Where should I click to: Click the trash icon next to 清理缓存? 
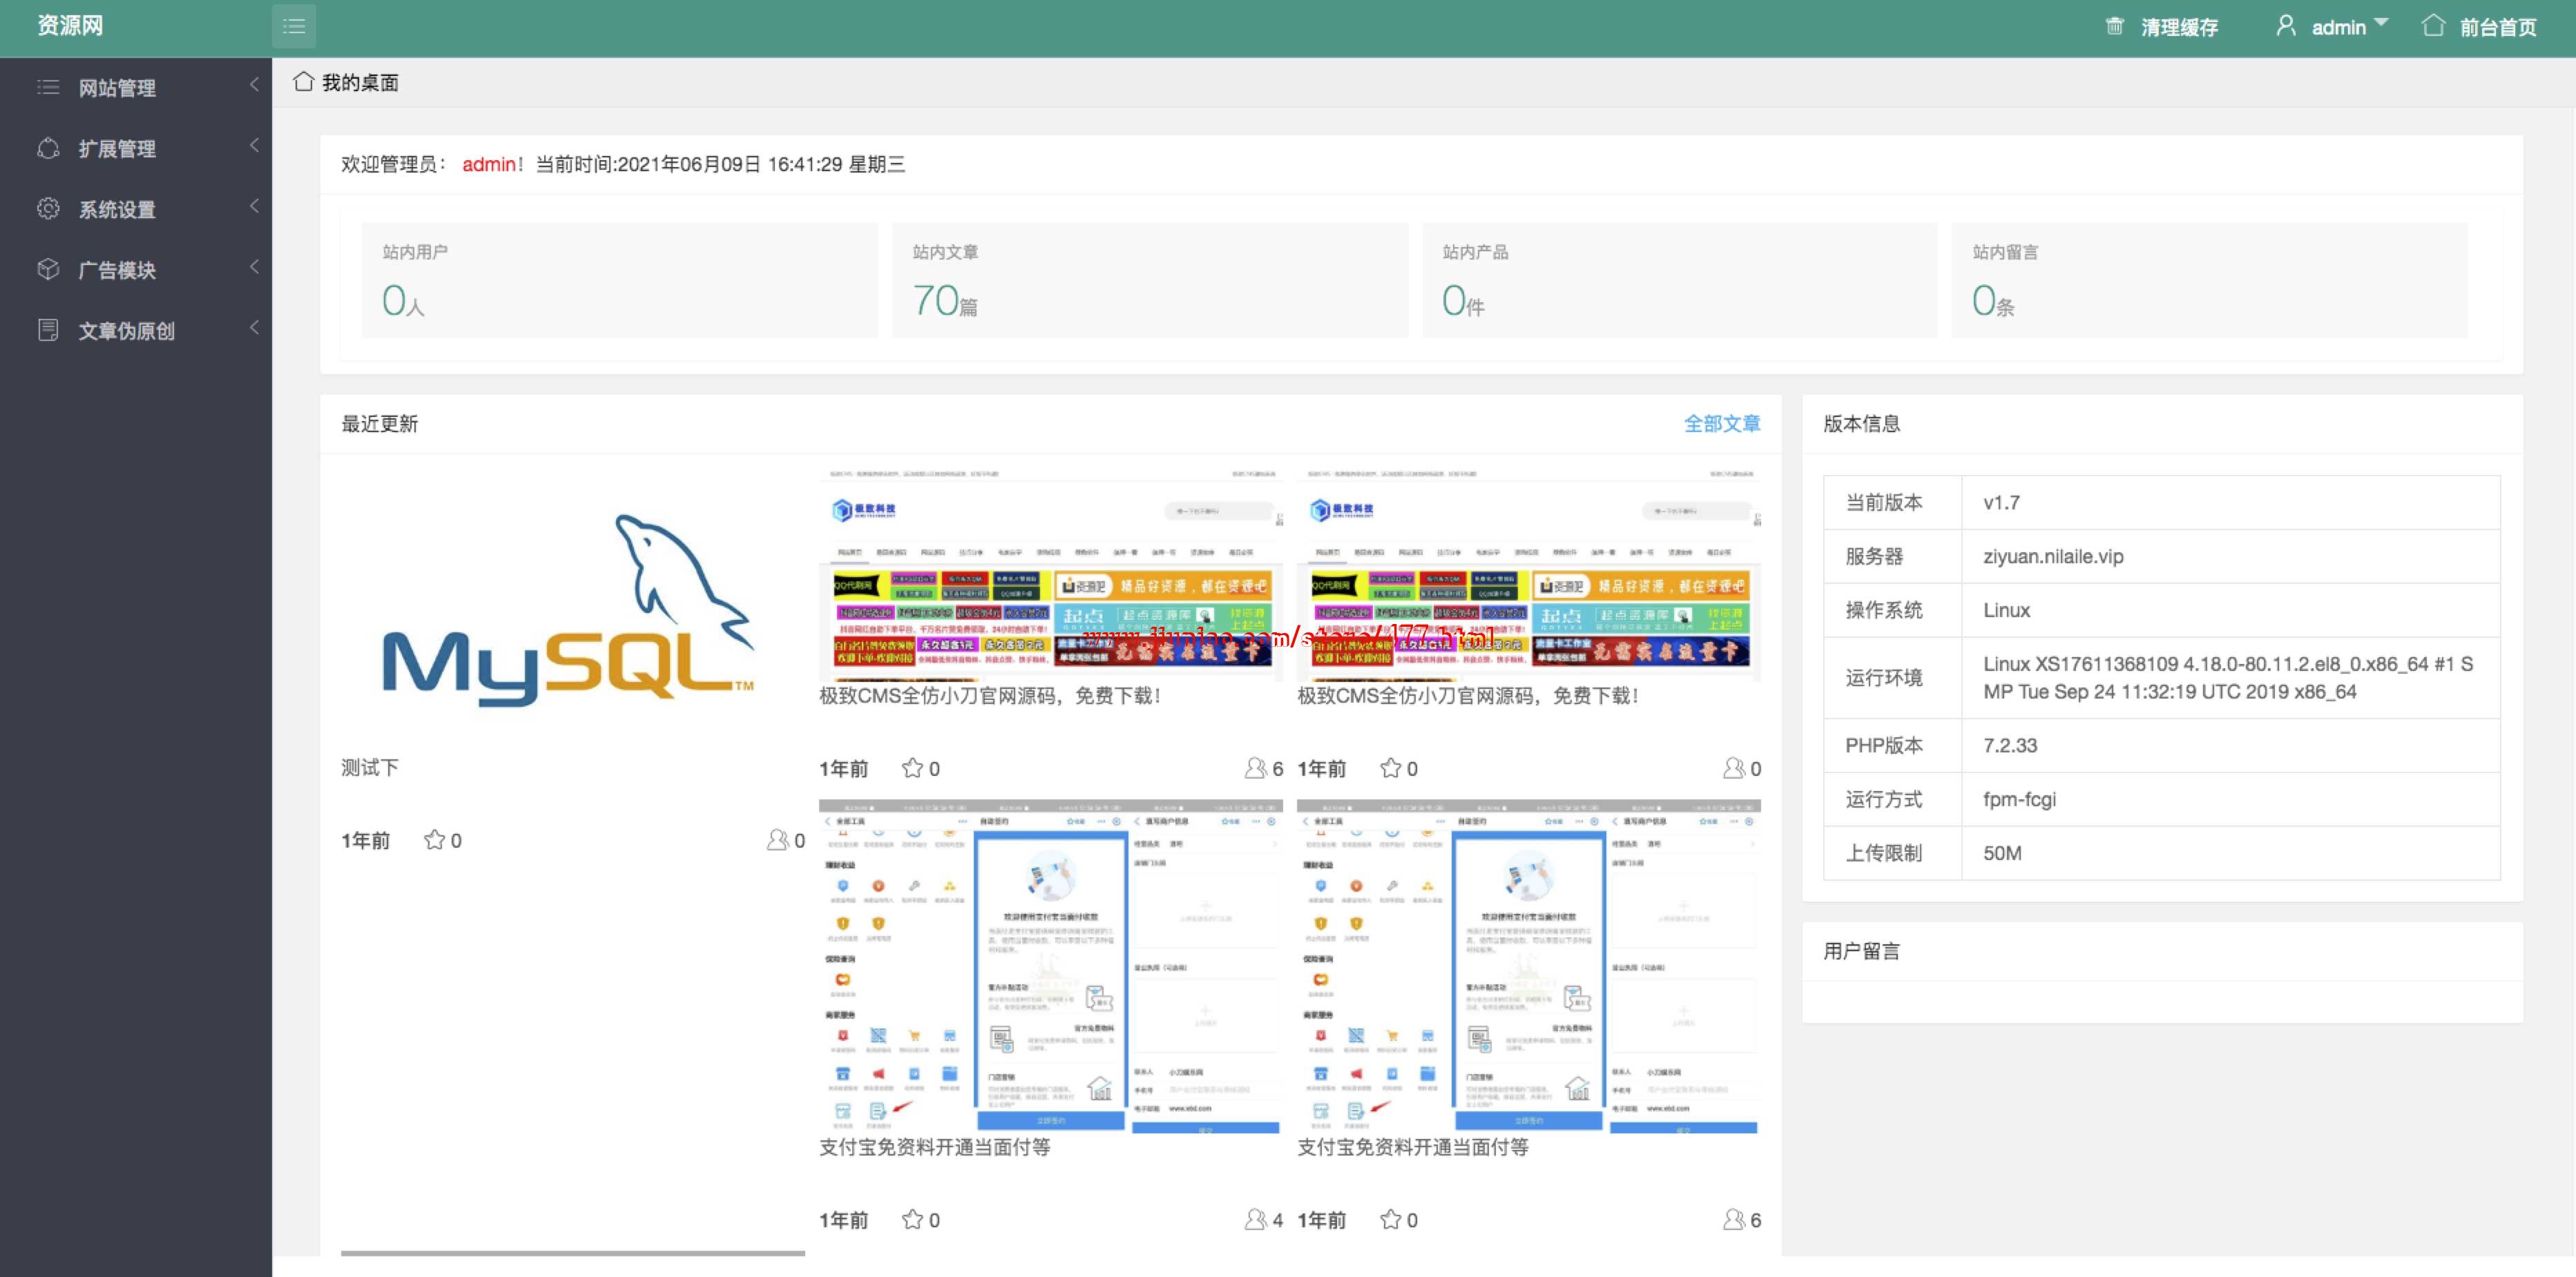tap(2114, 27)
